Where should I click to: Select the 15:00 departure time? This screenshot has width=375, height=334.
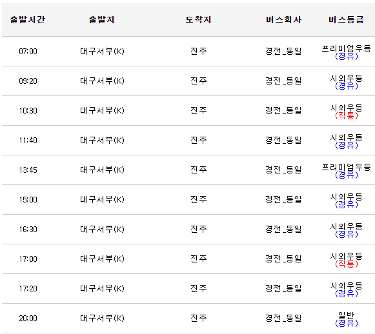click(x=28, y=199)
